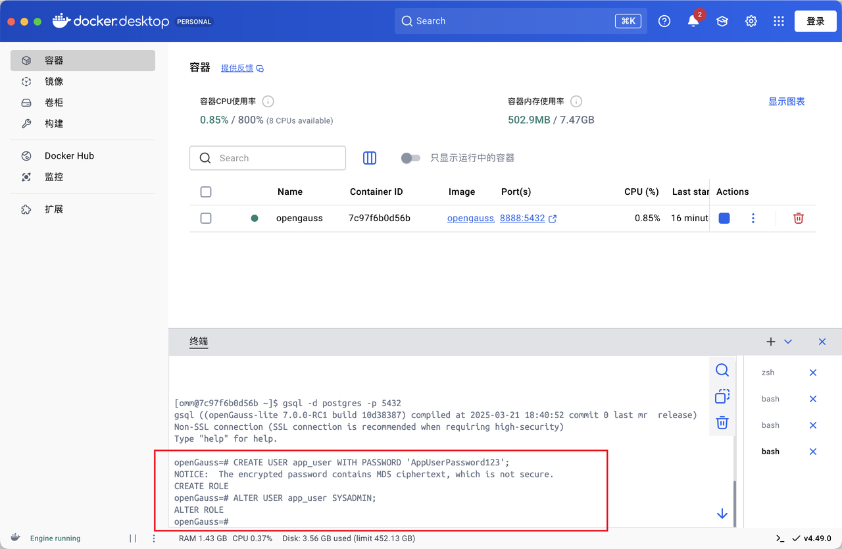The width and height of the screenshot is (842, 549).
Task: Delete the opengauss container using trash icon
Action: point(798,218)
